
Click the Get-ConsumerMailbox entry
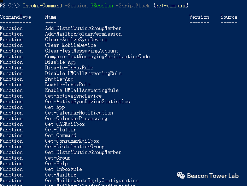72,141
